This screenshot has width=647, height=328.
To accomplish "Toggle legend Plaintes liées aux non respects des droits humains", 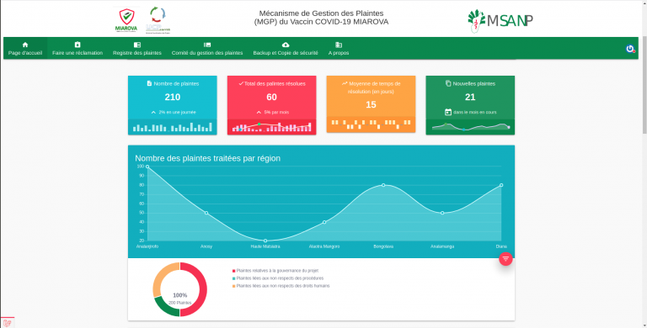I will pos(281,286).
